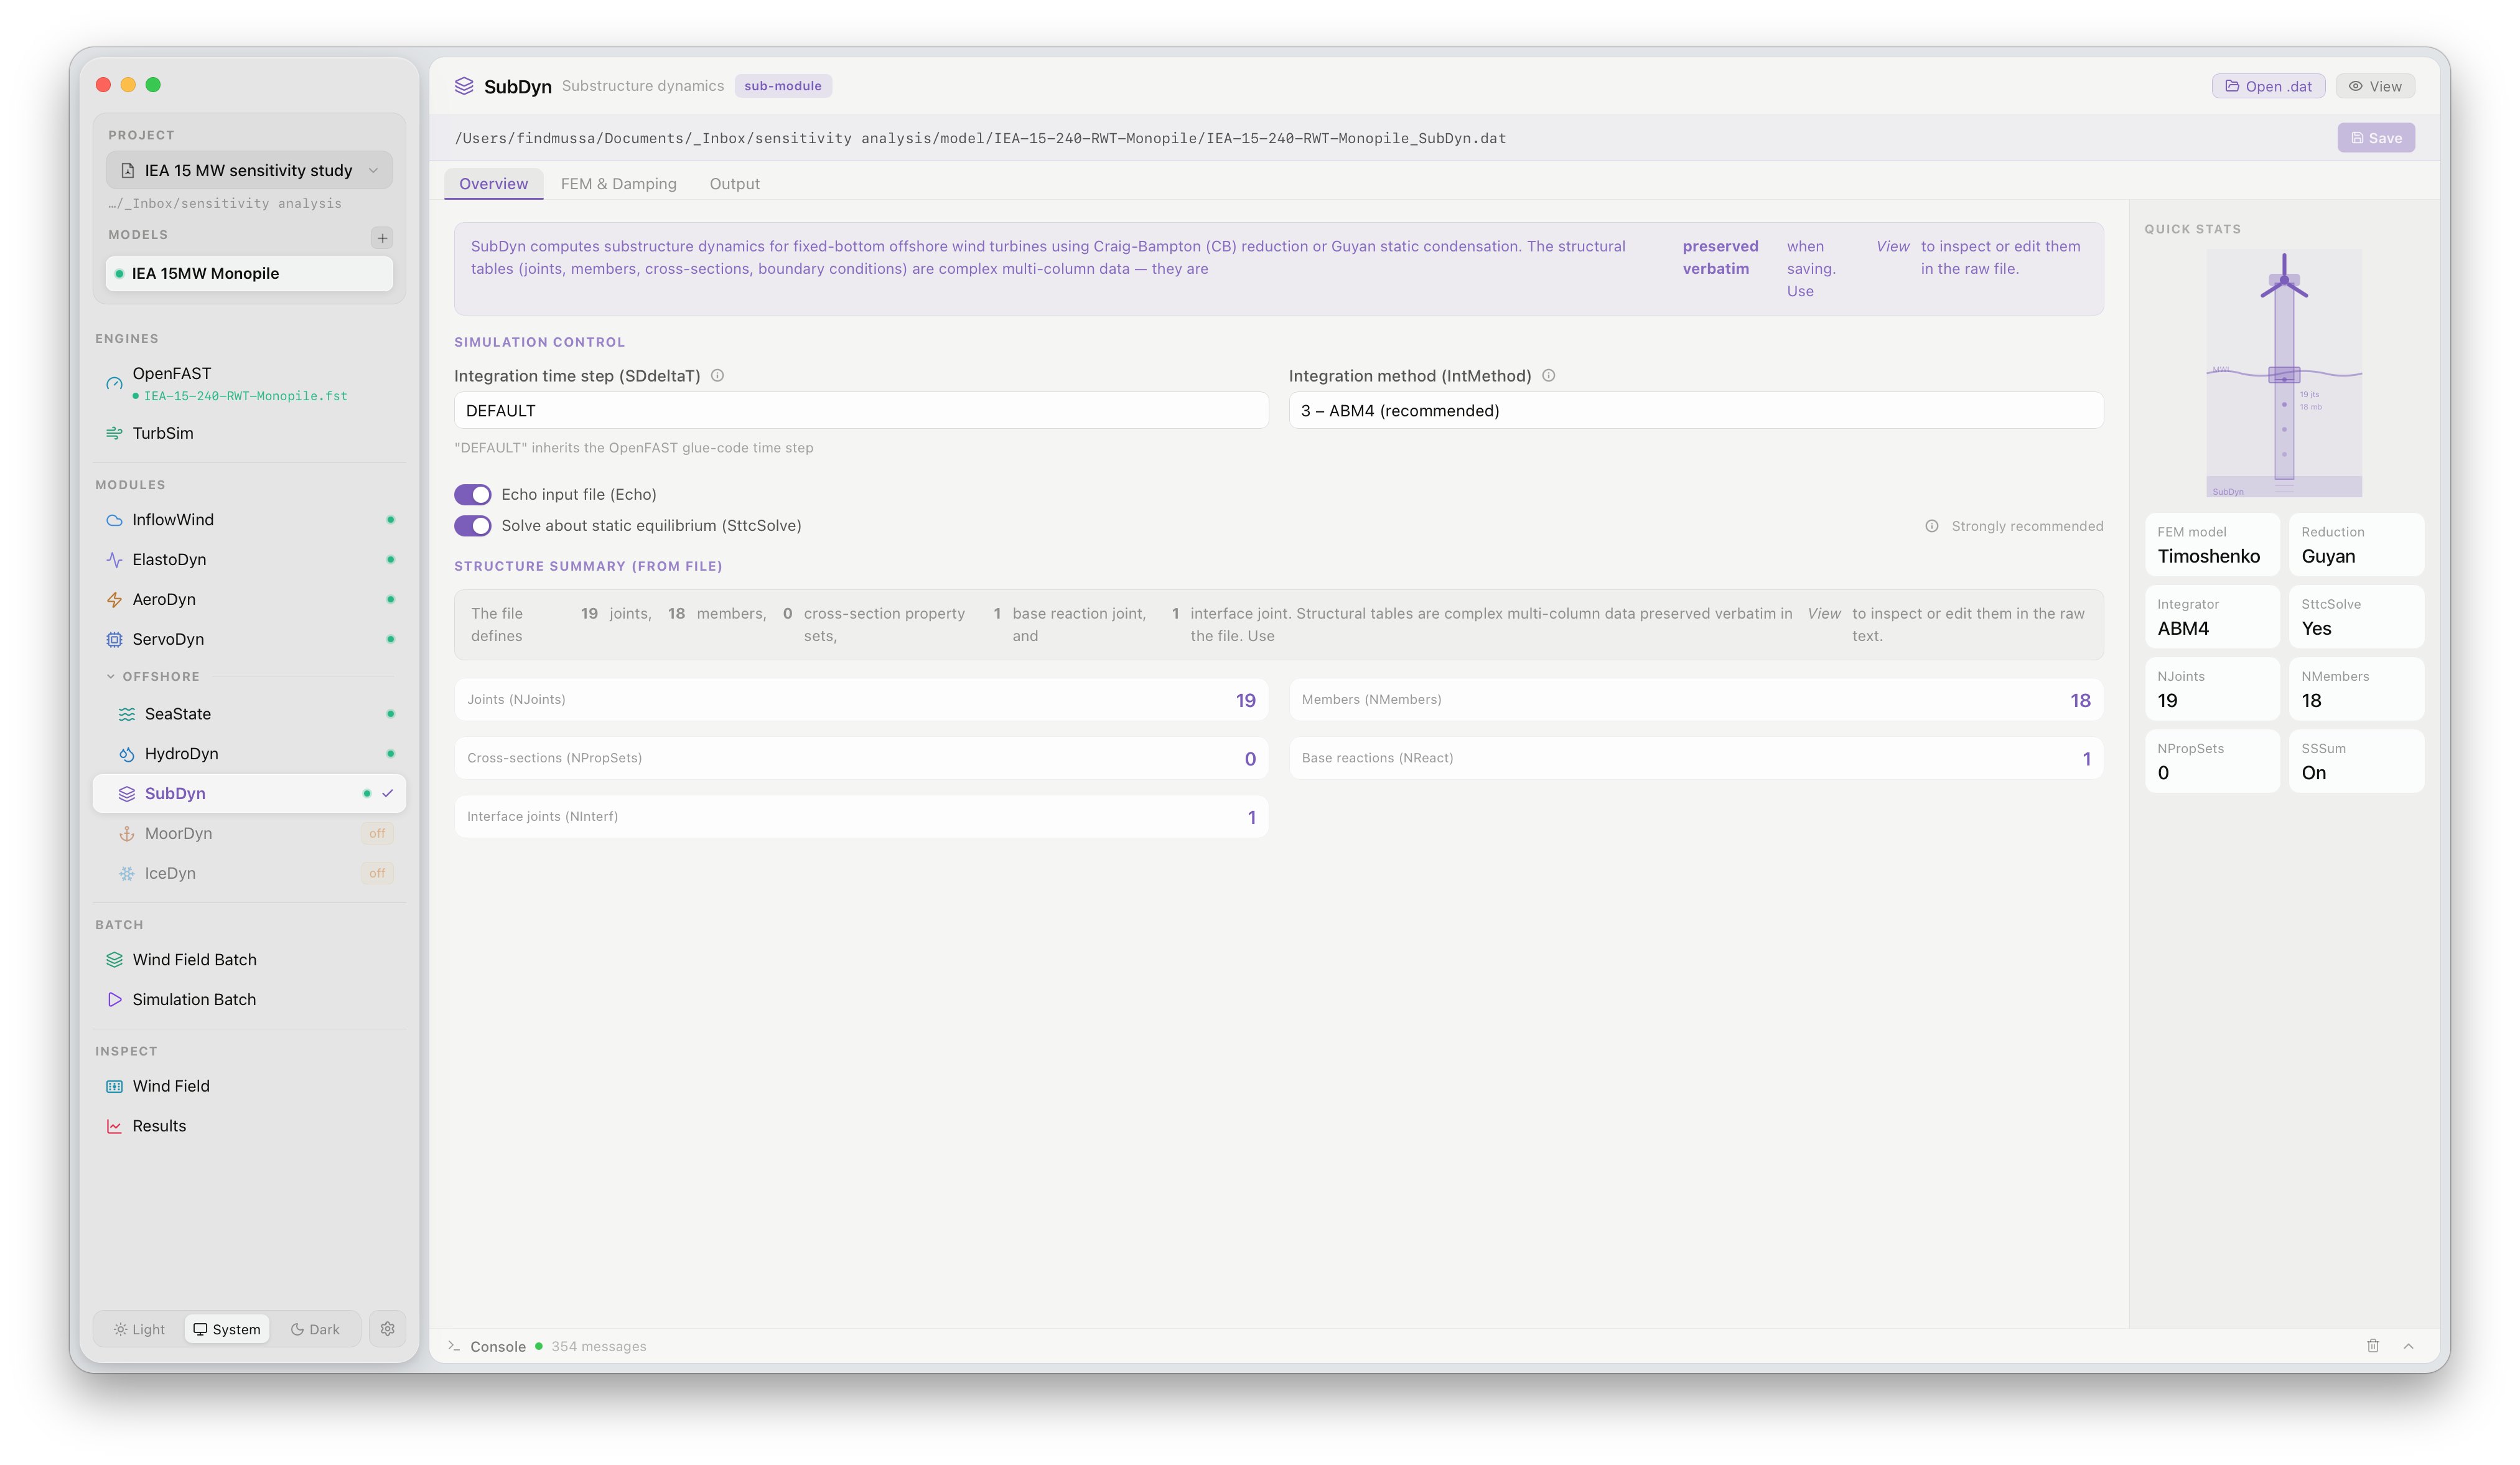Click the Members (NMembers) row
The width and height of the screenshot is (2520, 1465).
coord(1696,700)
